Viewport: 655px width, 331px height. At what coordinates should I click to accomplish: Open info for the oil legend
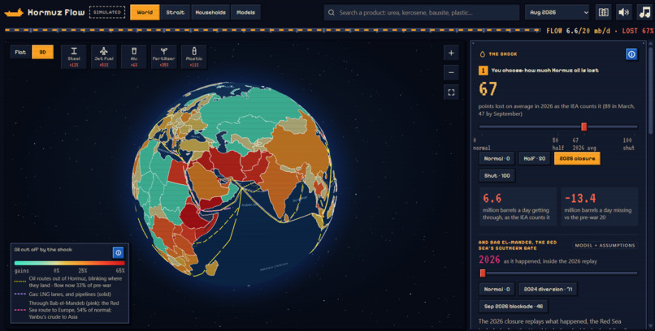click(x=118, y=252)
